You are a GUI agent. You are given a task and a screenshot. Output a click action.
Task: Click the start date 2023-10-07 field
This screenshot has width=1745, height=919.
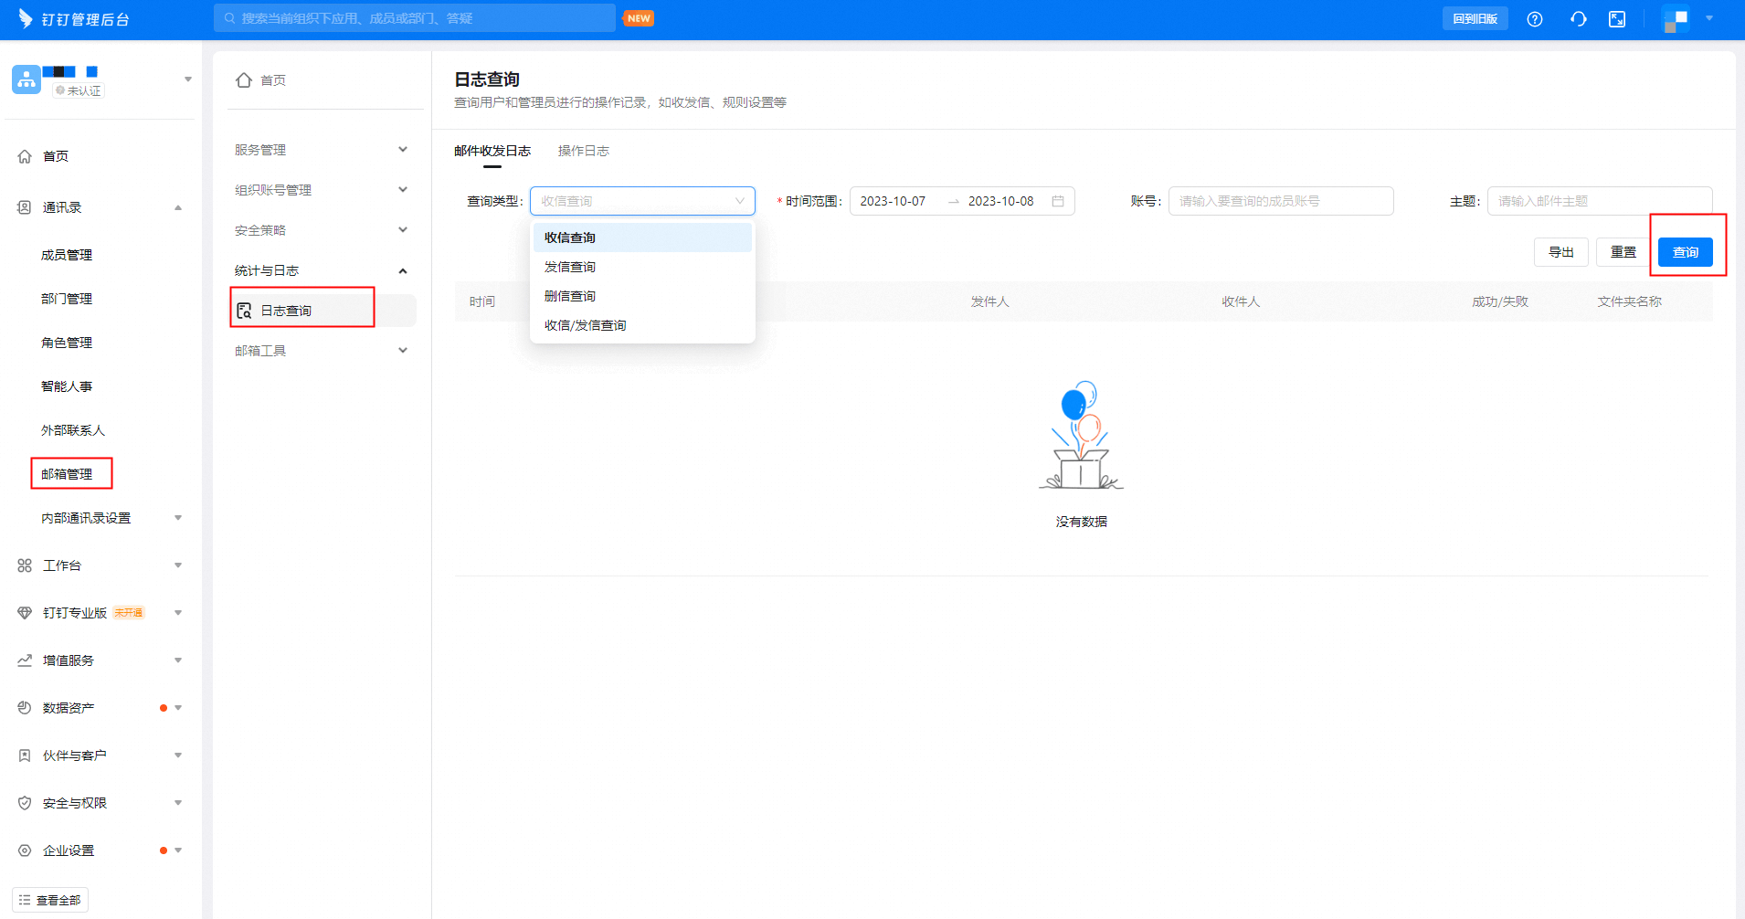click(x=893, y=201)
